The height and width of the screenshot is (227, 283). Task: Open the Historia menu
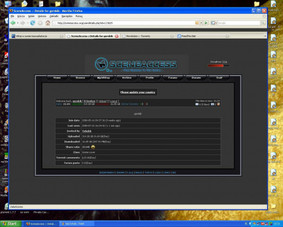(x=42, y=16)
